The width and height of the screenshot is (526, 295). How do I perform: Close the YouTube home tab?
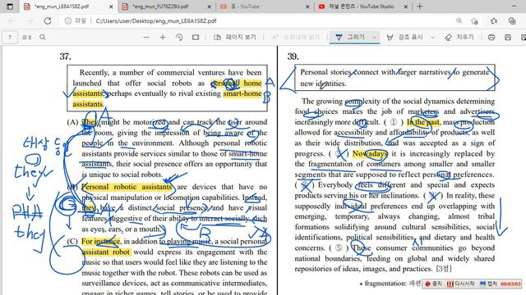307,7
